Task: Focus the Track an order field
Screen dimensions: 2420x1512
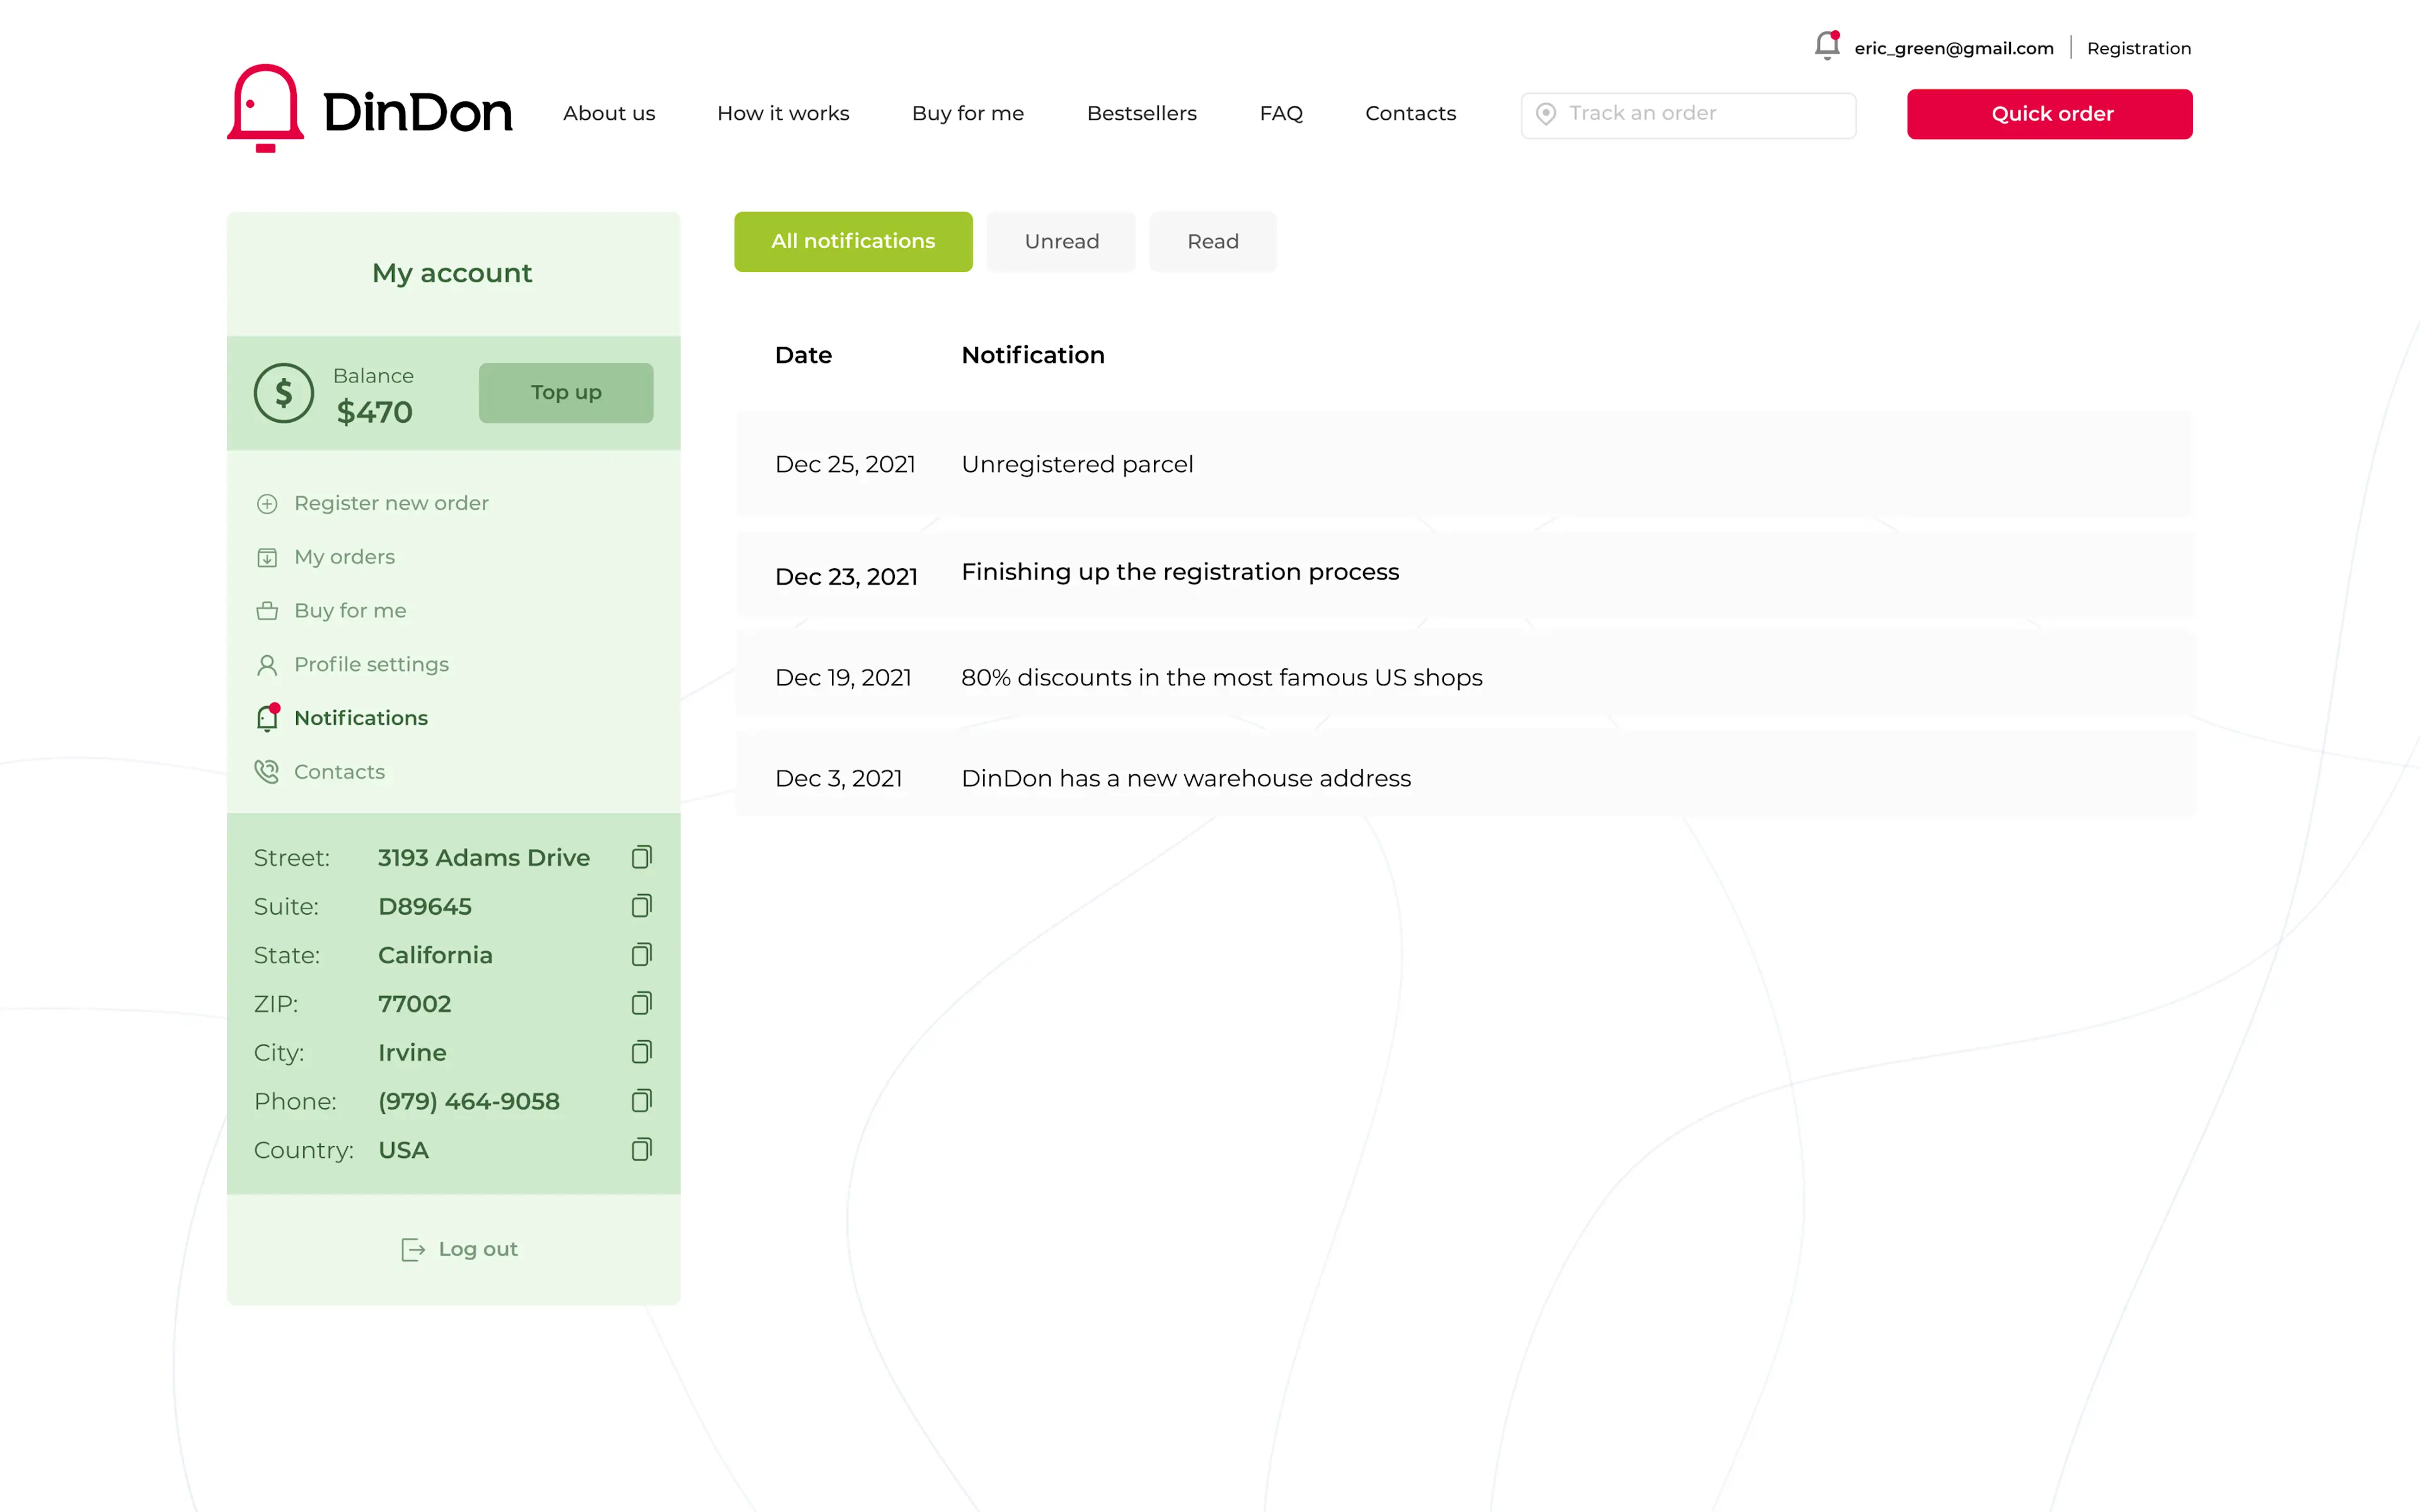Action: (1700, 114)
